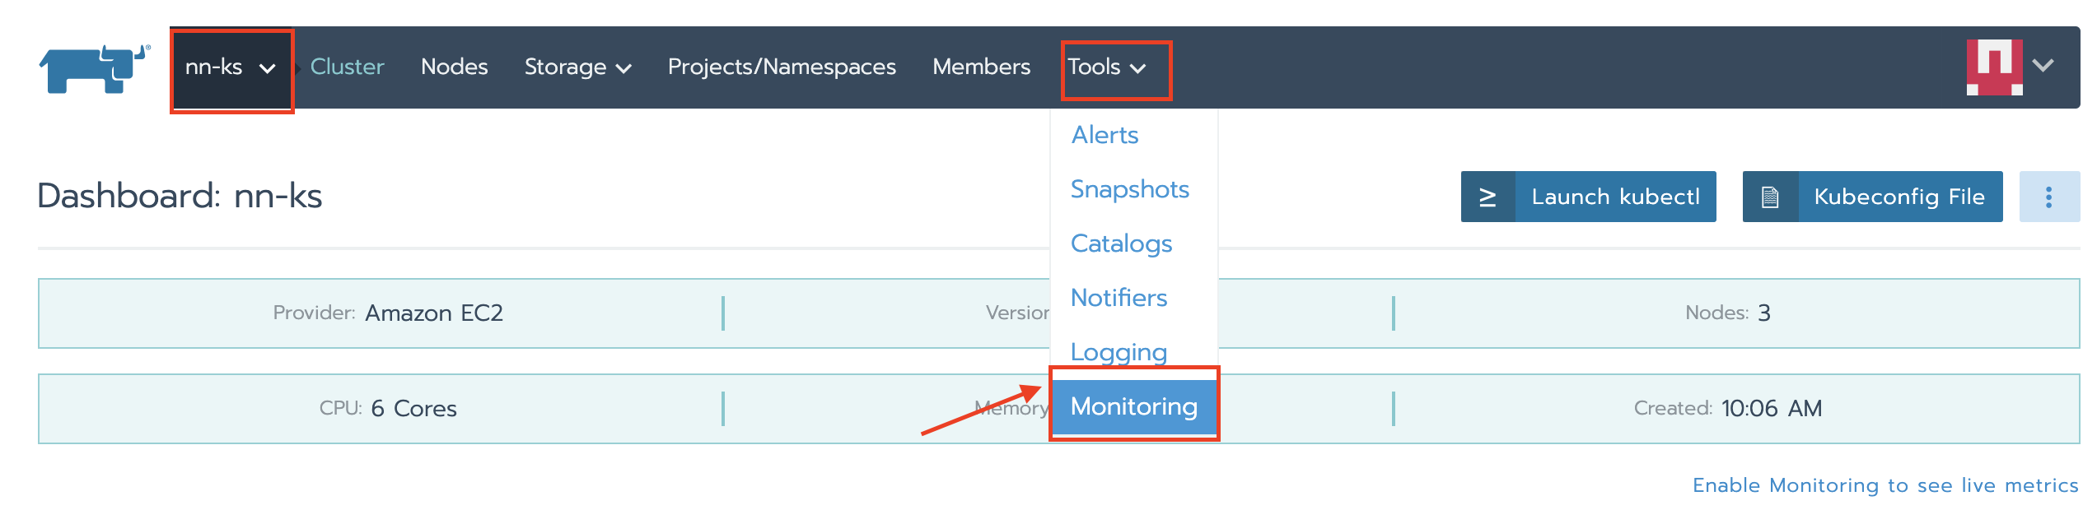Click the kubectl terminal prompt icon
The width and height of the screenshot is (2097, 510).
pos(1488,197)
